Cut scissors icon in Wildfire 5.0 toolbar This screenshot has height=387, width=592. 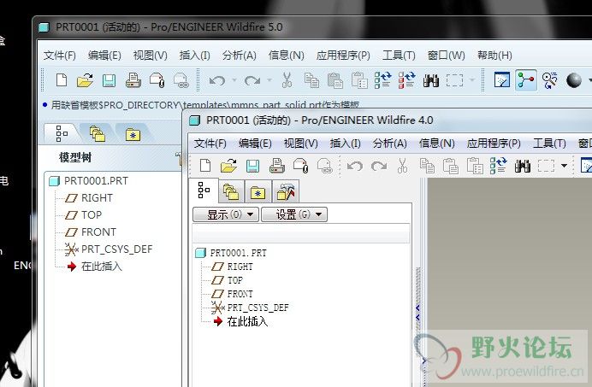tap(287, 80)
